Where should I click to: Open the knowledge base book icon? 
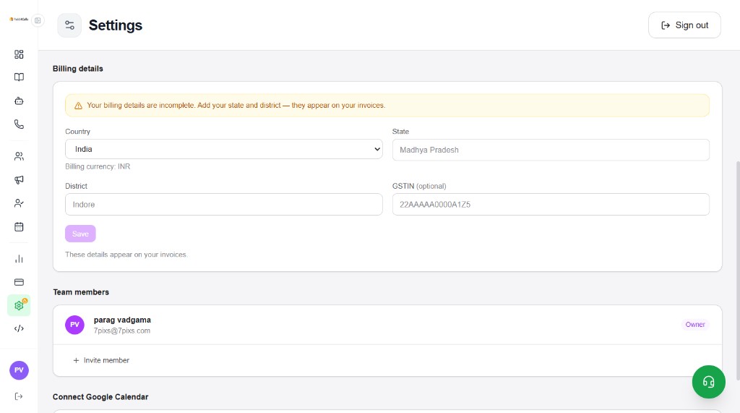point(19,77)
